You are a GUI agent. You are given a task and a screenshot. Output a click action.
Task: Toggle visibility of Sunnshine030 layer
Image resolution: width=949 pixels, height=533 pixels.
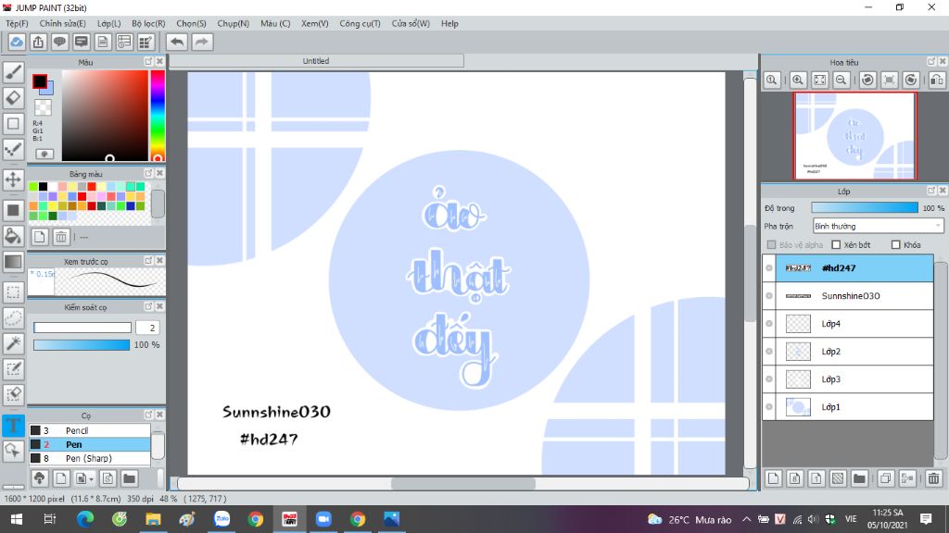coord(768,295)
